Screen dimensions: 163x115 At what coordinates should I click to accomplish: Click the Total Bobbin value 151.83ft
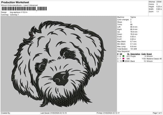pyautogui.click(x=134, y=49)
